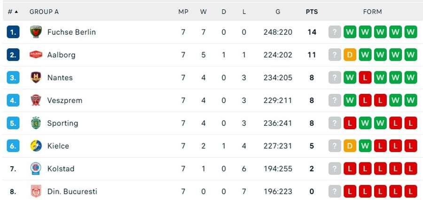
Task: Click Nantes' red loss form badge
Action: pyautogui.click(x=365, y=77)
